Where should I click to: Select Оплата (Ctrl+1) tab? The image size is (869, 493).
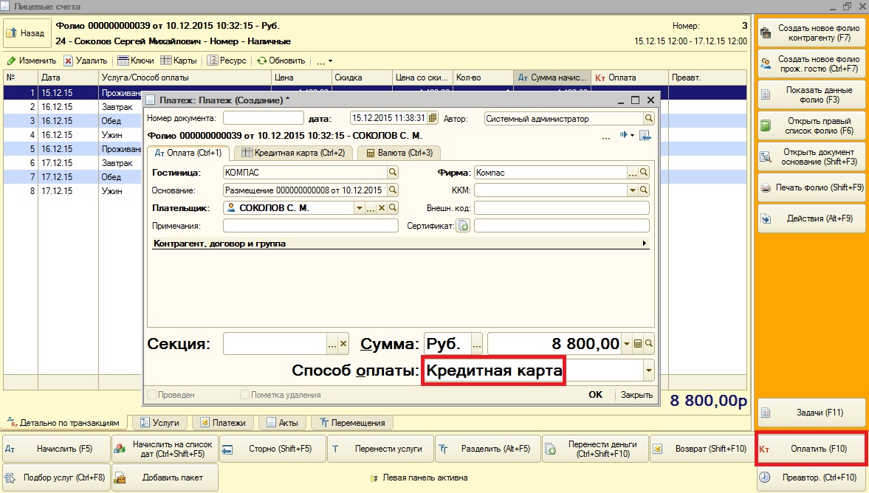pos(188,152)
